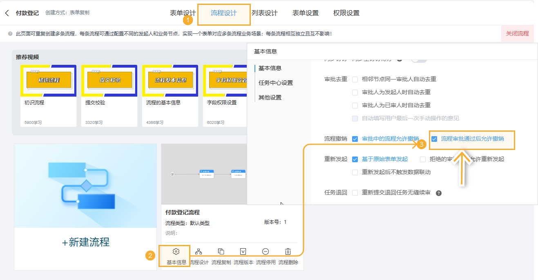Toggle 基于原始表单发起 checkbox
The height and width of the screenshot is (280, 538).
click(x=355, y=159)
